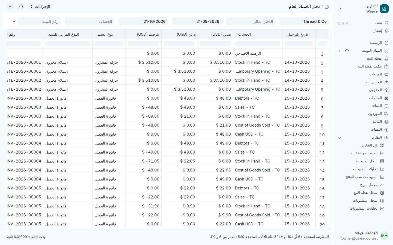Expand additional filters chevron in filter bar
The height and width of the screenshot is (245, 393).
[x=14, y=22]
